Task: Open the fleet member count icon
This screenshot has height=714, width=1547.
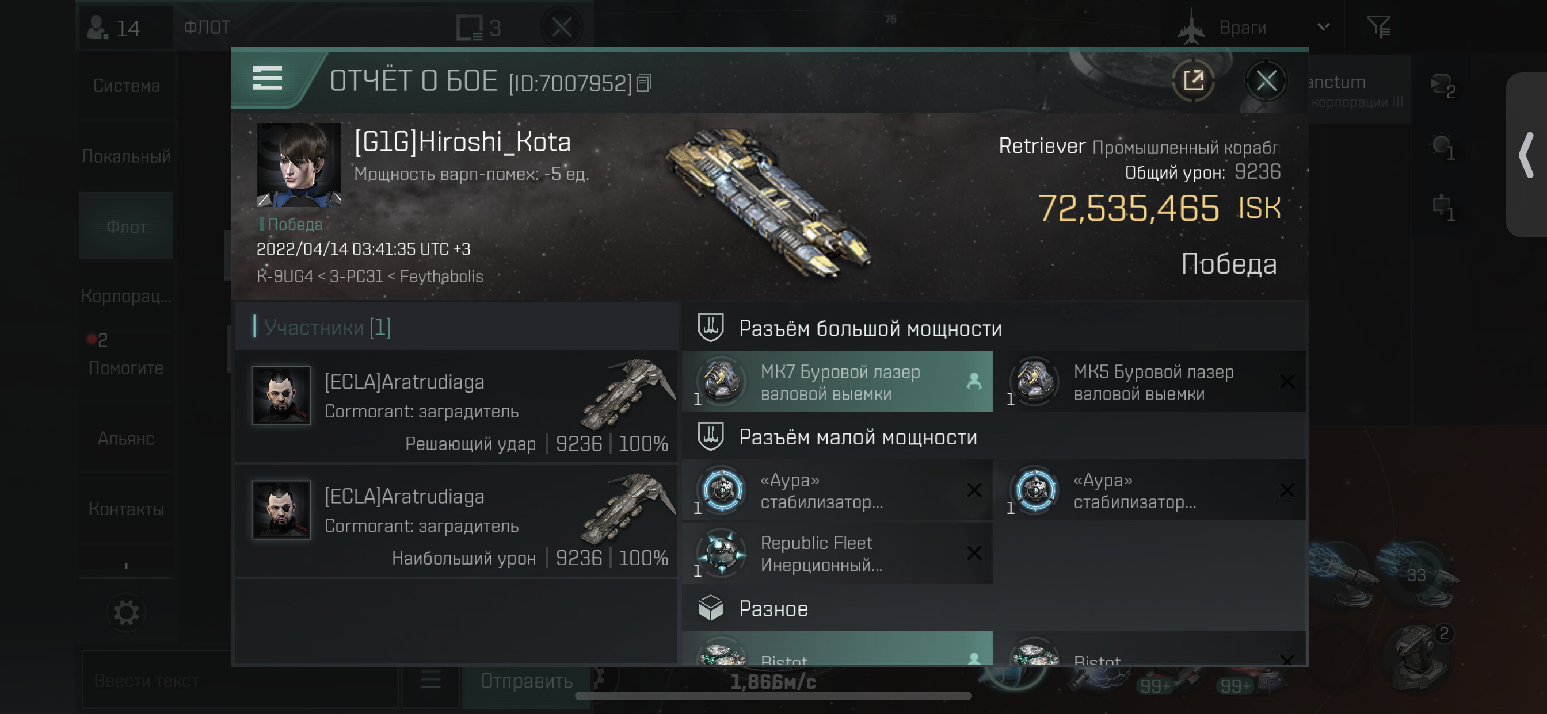Action: pyautogui.click(x=113, y=28)
